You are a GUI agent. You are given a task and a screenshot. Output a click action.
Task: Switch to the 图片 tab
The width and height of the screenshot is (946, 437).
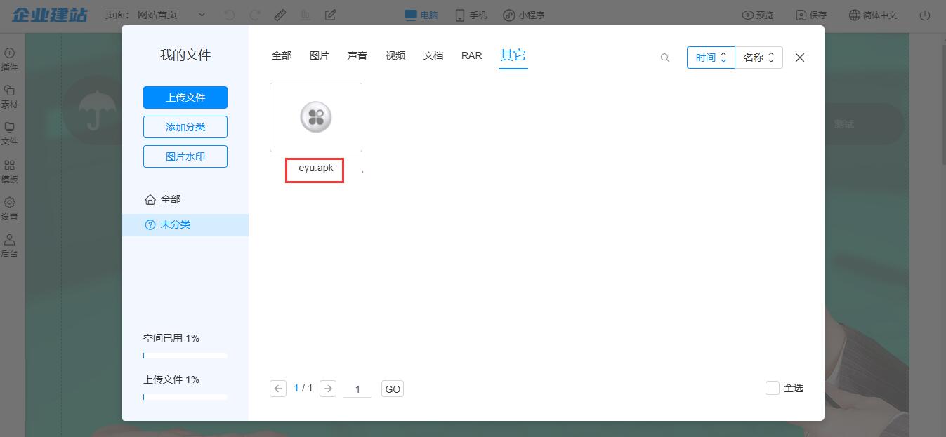(320, 55)
